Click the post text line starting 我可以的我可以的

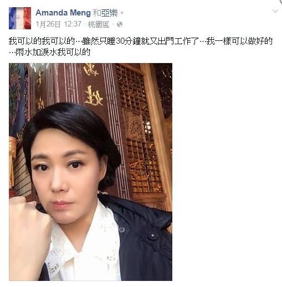[141, 41]
